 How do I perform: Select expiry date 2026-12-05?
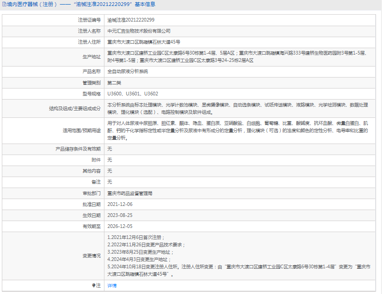tap(120, 227)
